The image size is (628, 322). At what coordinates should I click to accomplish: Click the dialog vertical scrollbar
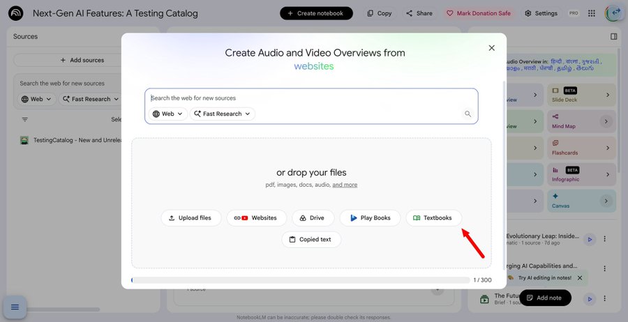pos(504,174)
